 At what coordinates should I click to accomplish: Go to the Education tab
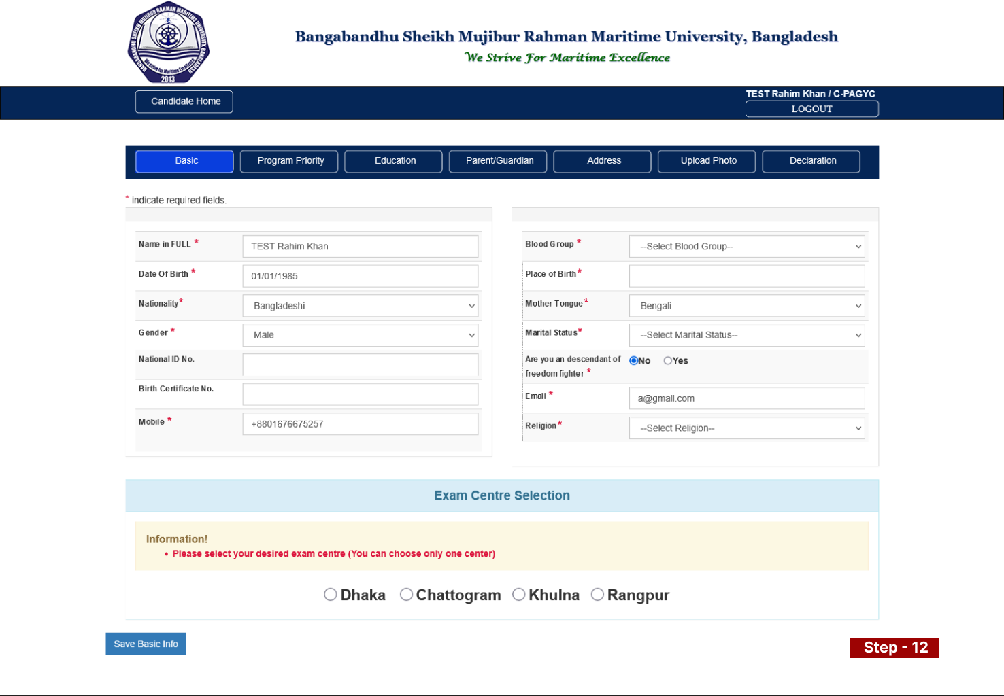(395, 161)
